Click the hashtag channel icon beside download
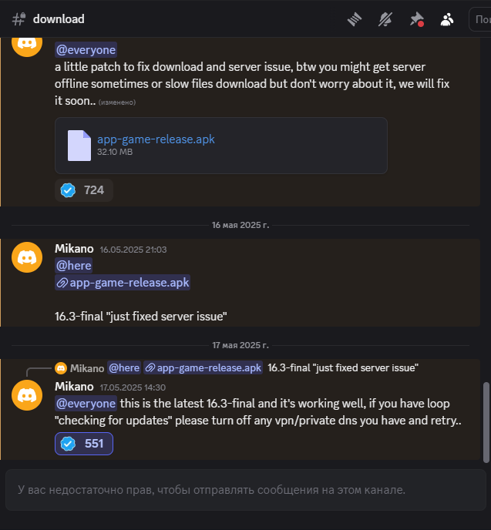 tap(19, 19)
